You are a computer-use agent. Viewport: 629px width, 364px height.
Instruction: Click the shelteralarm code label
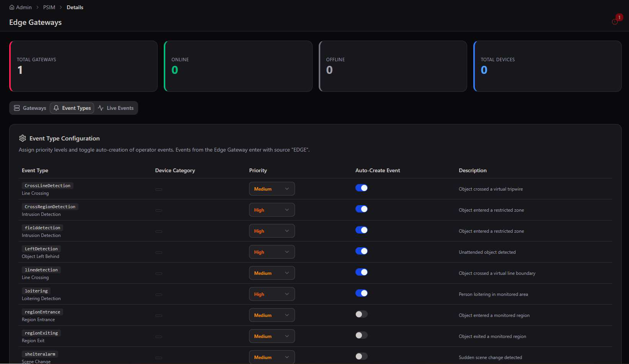(40, 354)
